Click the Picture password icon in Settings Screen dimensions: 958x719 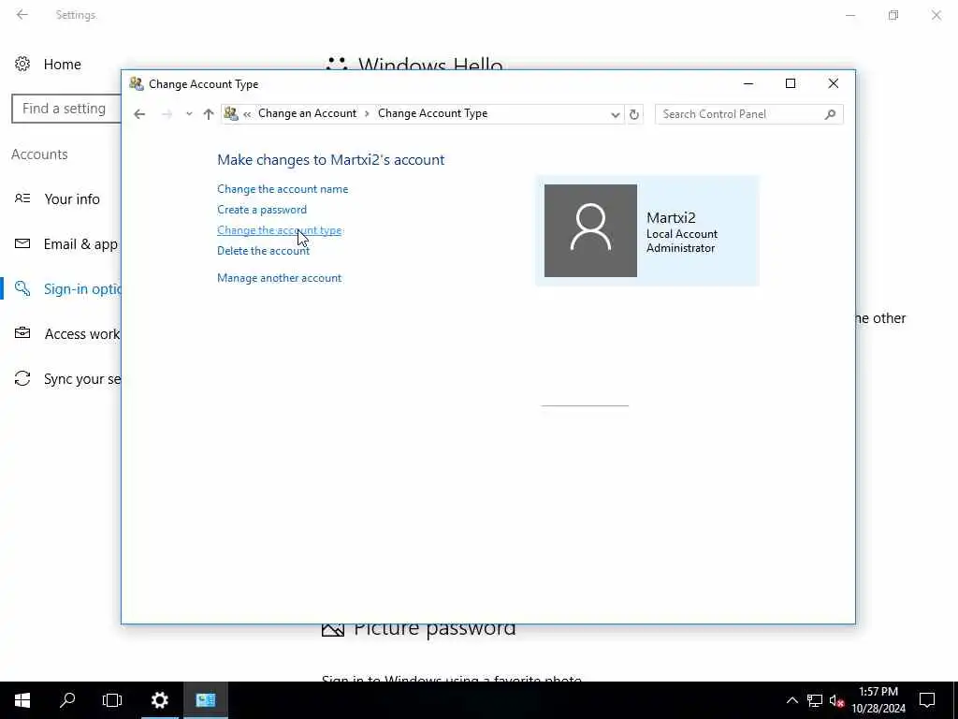pos(333,630)
